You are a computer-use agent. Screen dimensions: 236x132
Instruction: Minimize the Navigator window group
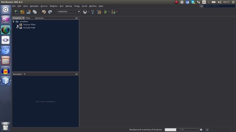pyautogui.click(x=76, y=74)
